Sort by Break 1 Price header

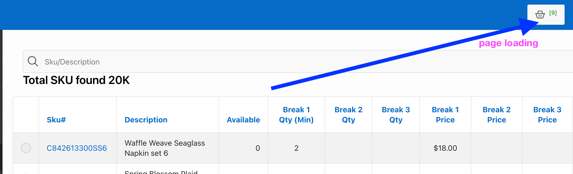(x=445, y=115)
